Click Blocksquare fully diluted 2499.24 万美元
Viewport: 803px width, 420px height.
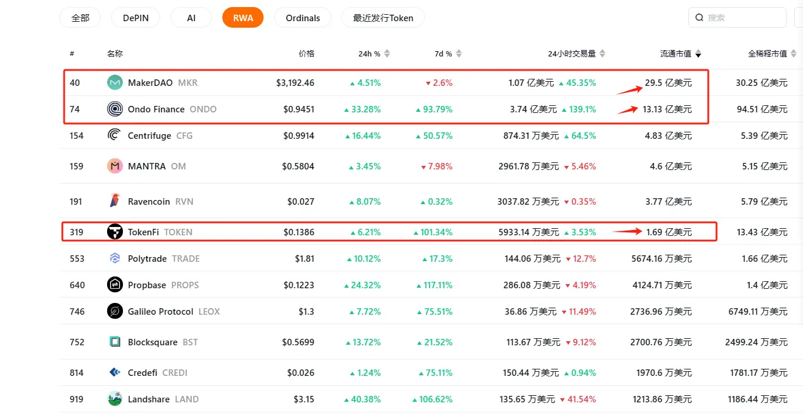pos(757,342)
